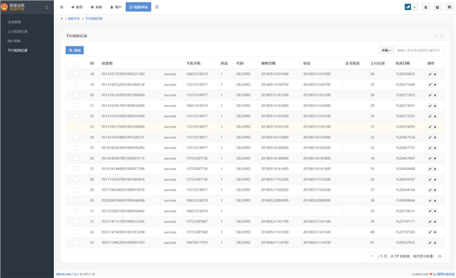Tick the select-all checkbox in table header
This screenshot has width=456, height=278.
tap(76, 64)
